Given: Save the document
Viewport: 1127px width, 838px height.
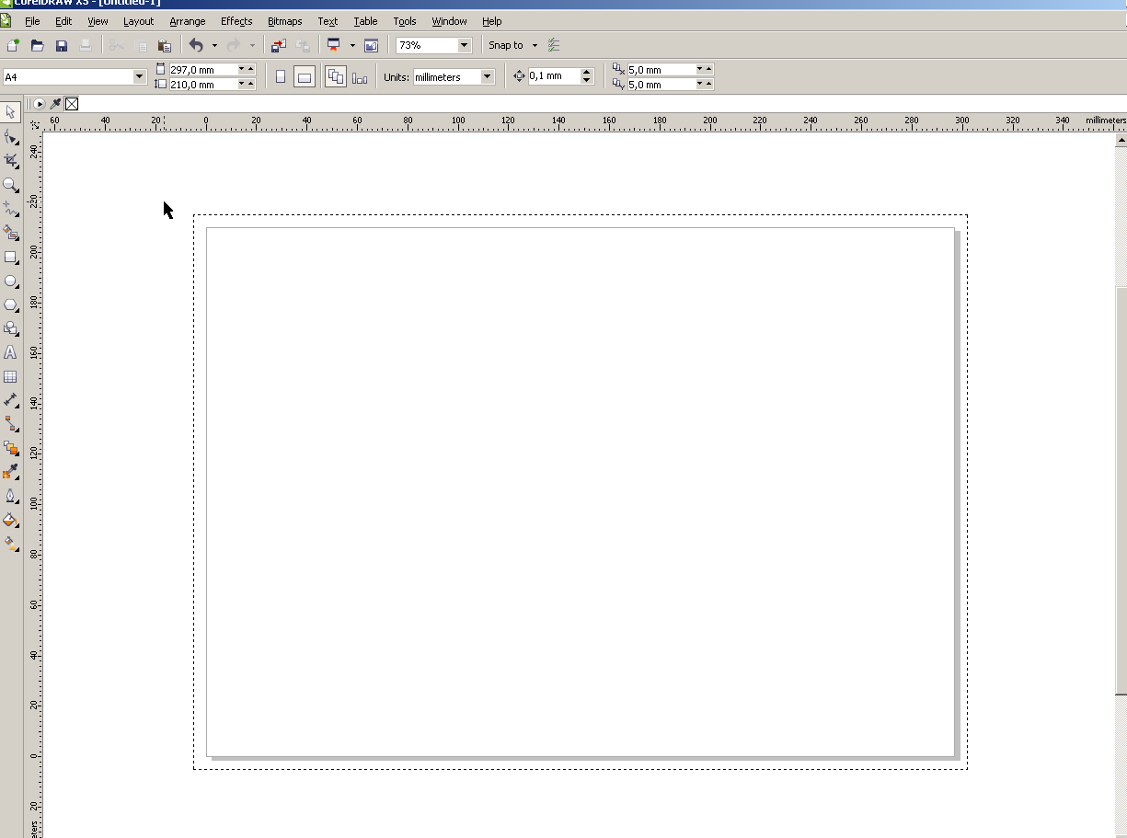Looking at the screenshot, I should click(x=62, y=45).
